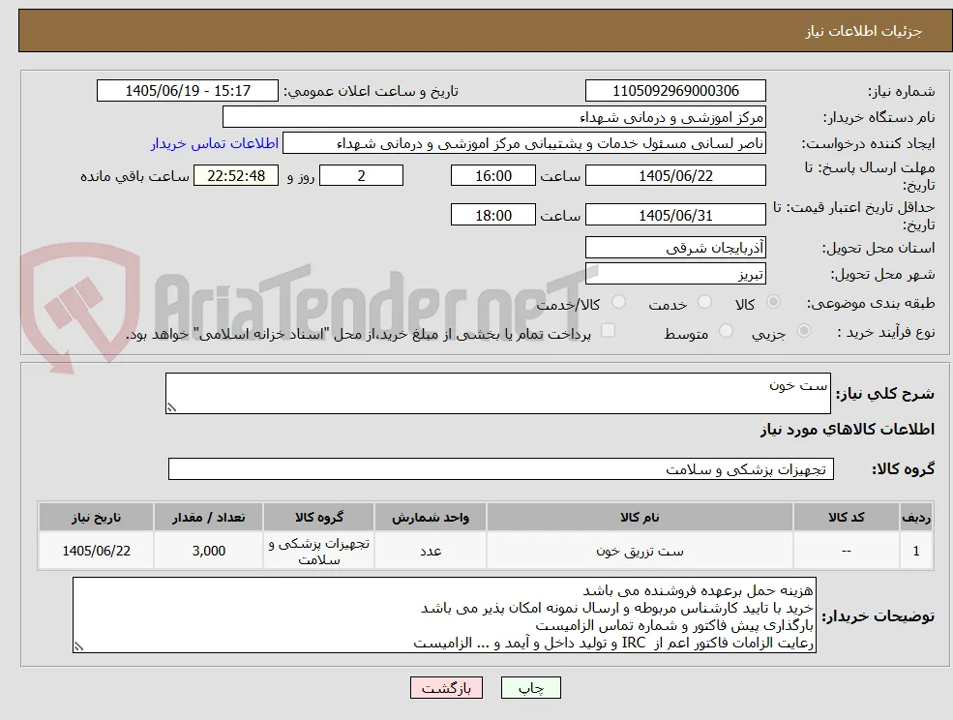Screen dimensions: 953x720
Task: Click the چاپ (print) button
Action: click(x=530, y=688)
